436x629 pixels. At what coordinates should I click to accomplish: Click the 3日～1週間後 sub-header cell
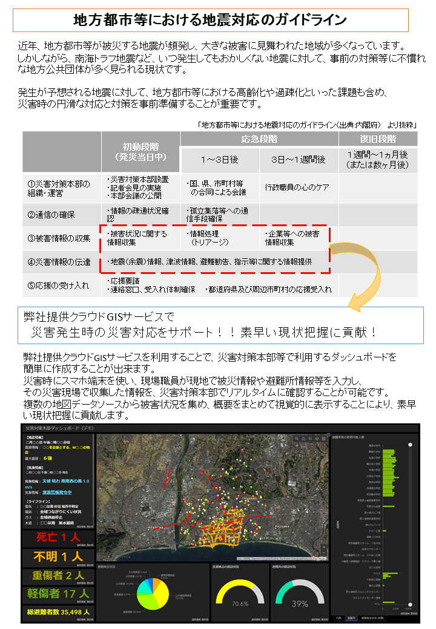(299, 160)
